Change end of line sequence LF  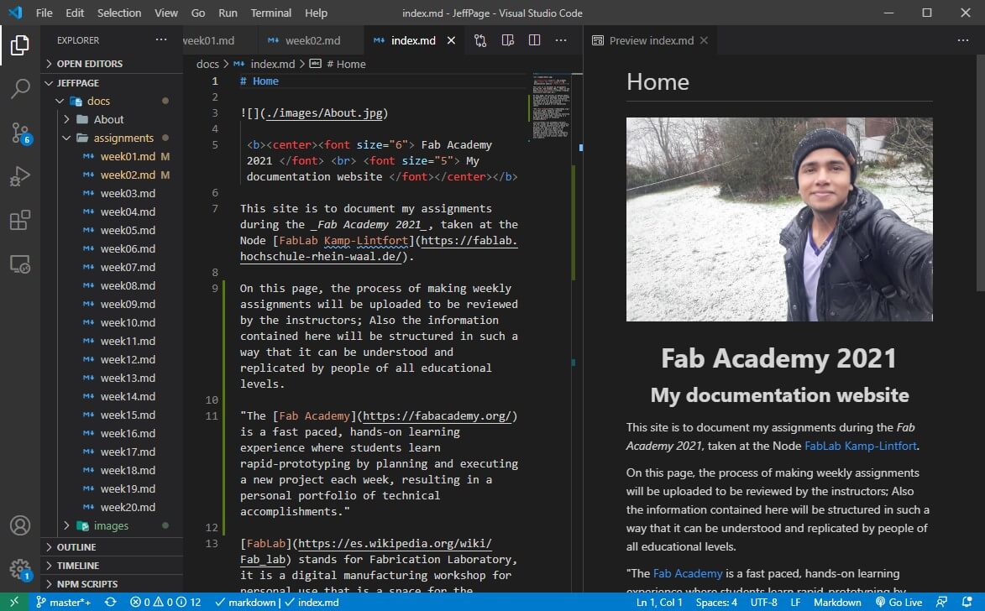click(795, 603)
